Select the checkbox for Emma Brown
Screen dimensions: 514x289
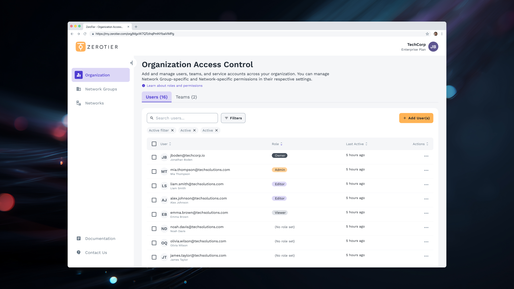coord(154,214)
